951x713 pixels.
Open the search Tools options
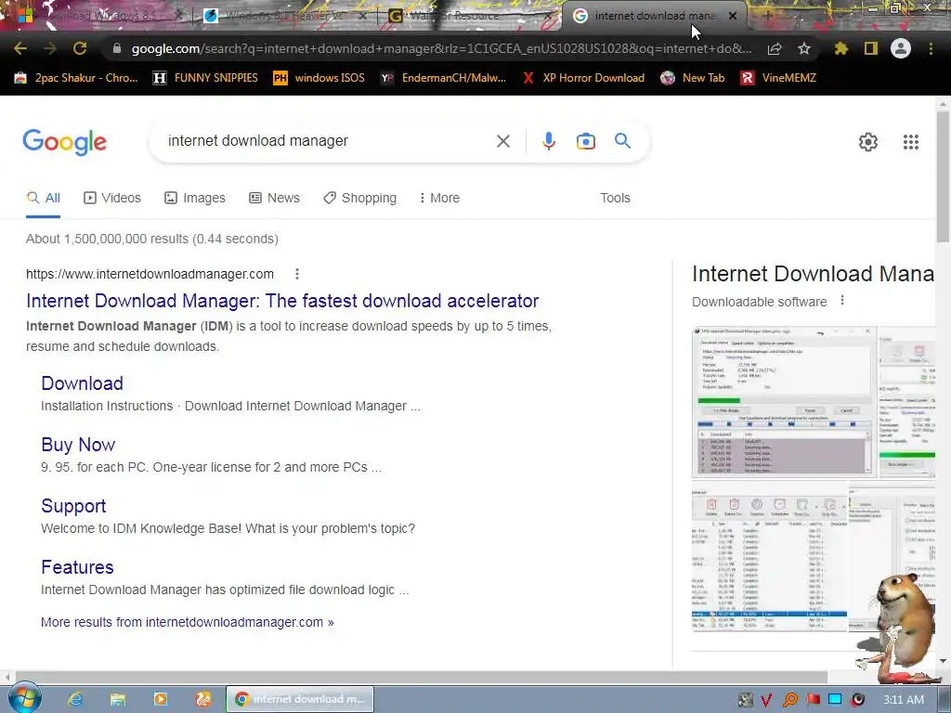tap(615, 199)
